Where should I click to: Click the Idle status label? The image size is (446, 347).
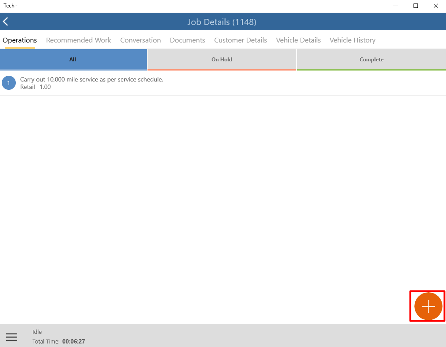click(37, 332)
